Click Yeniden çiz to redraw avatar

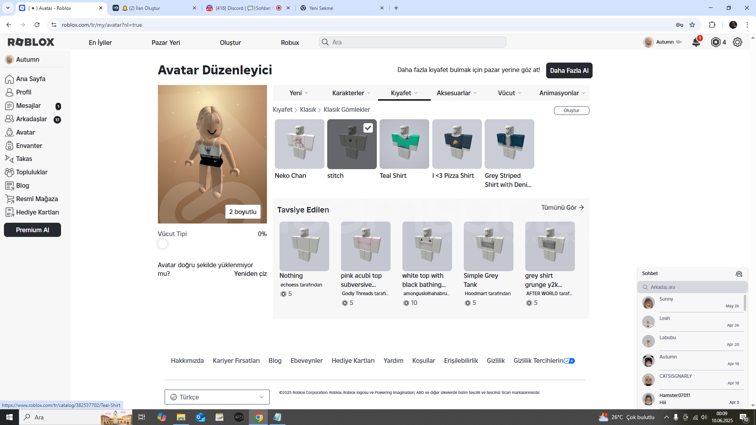click(250, 274)
